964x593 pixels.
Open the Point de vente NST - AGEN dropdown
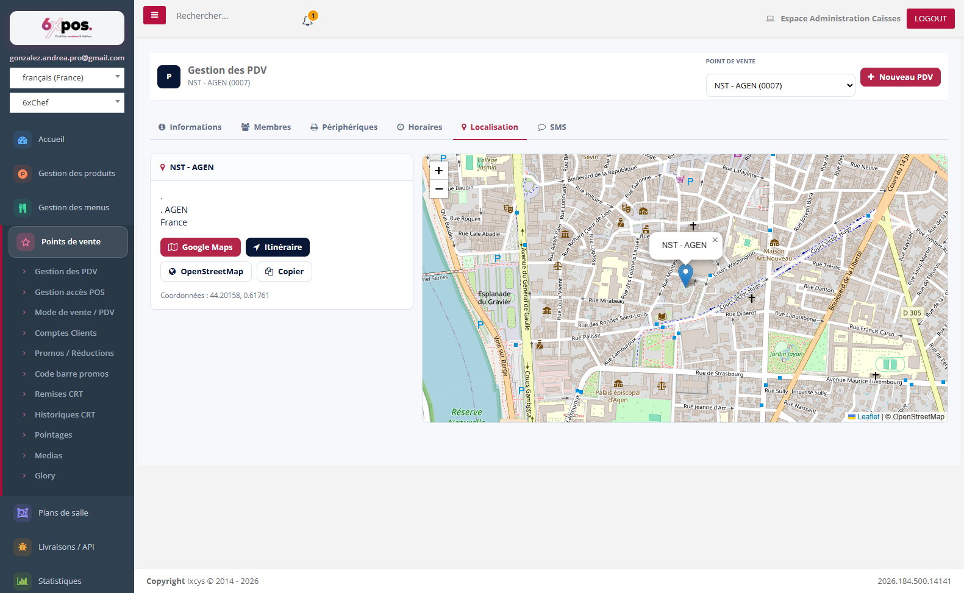coord(780,85)
